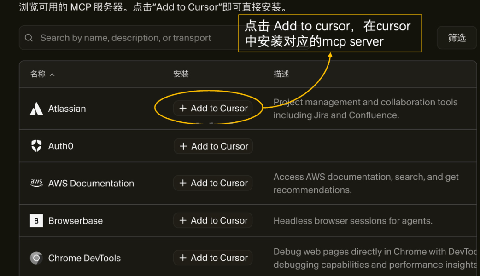Add Chrome DevTools server to Cursor
Screen dimensions: 480x276
pos(213,258)
